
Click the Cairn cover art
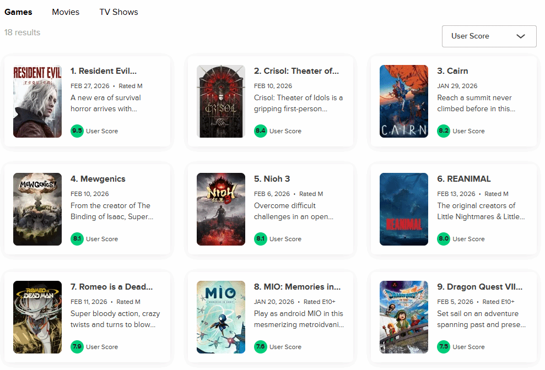pyautogui.click(x=404, y=101)
